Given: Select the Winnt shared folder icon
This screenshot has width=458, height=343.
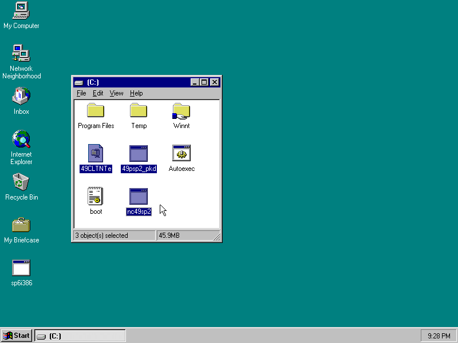Looking at the screenshot, I should coord(181,111).
